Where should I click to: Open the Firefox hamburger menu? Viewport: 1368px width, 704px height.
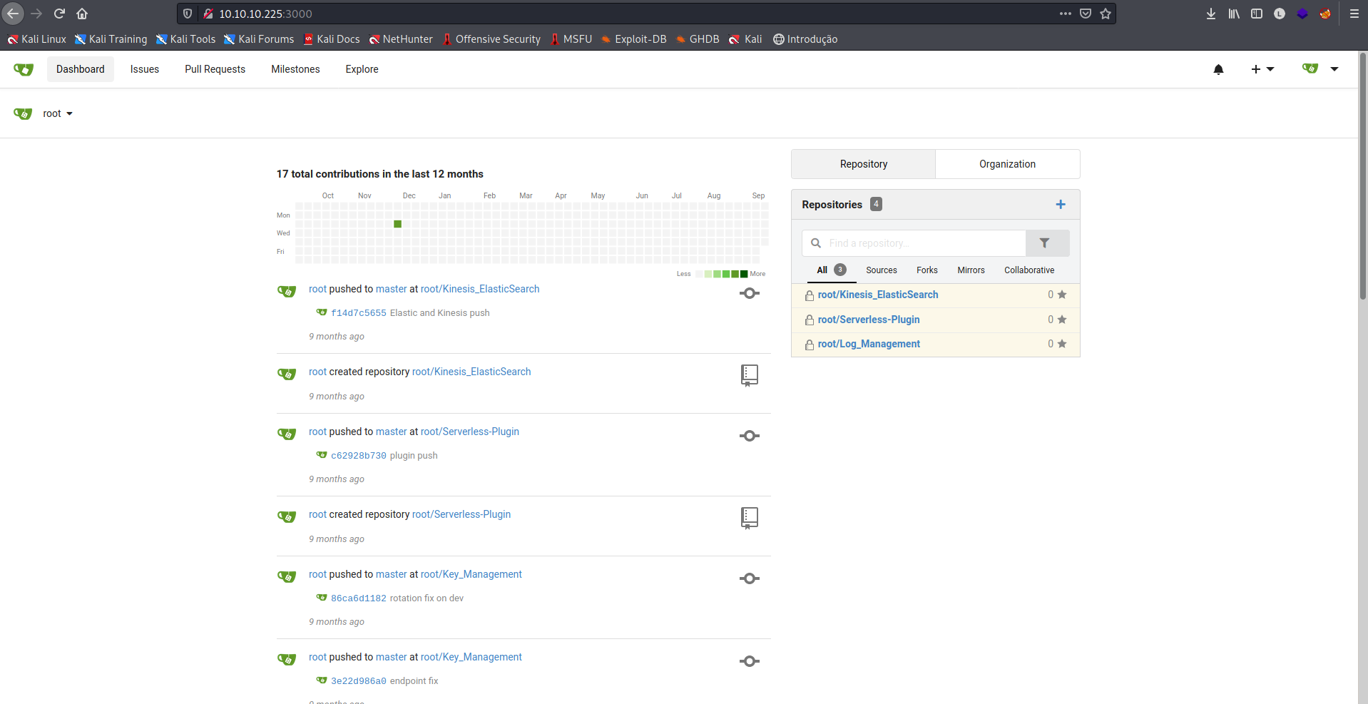point(1354,14)
